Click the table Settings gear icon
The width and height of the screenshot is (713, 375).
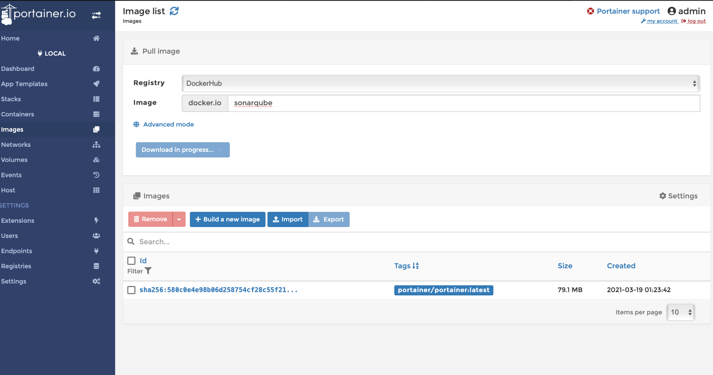click(x=663, y=196)
